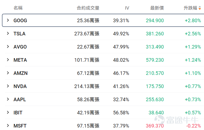204x130 pixels.
Task: Click NVDA change +0.77%
Action: [193, 86]
